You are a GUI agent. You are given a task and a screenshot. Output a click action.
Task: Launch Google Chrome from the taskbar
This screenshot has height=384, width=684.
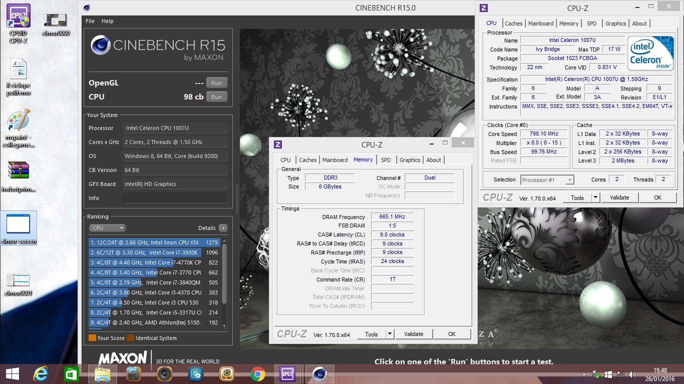pos(258,373)
